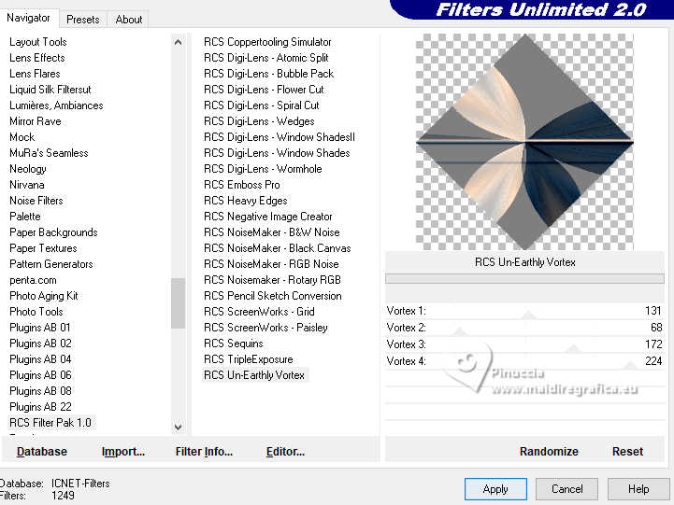The height and width of the screenshot is (505, 674).
Task: Select the Lens Effects category
Action: click(37, 58)
